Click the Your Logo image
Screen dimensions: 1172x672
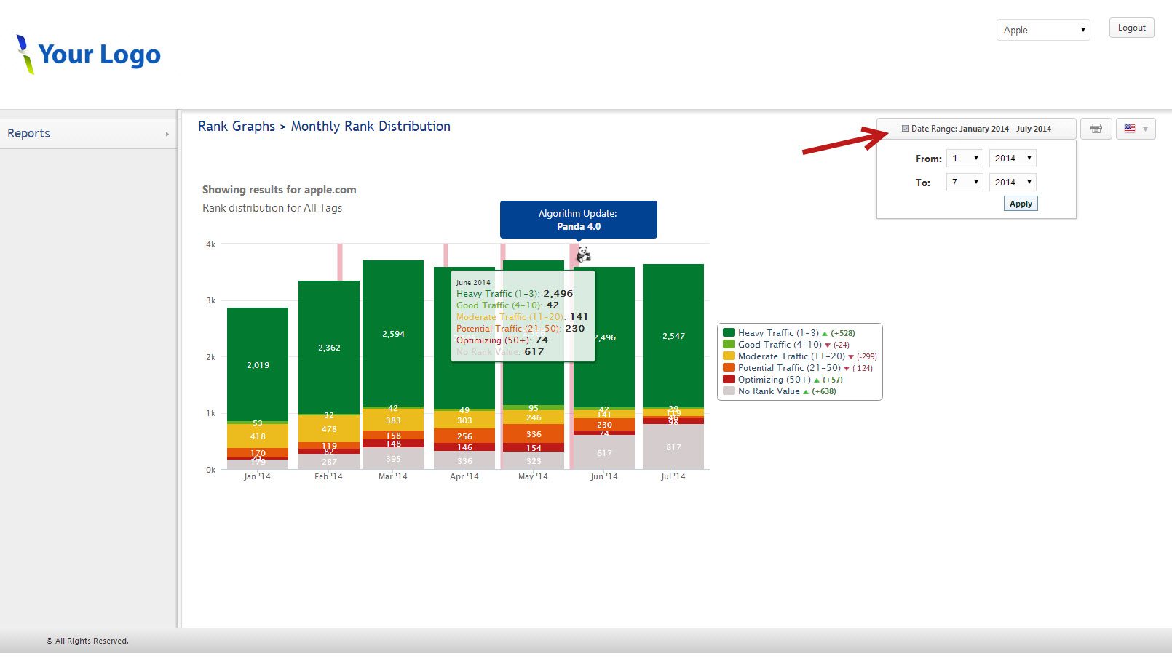point(89,55)
